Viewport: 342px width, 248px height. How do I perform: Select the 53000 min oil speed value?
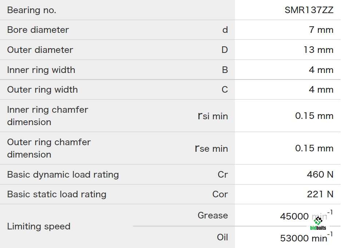[306, 237]
